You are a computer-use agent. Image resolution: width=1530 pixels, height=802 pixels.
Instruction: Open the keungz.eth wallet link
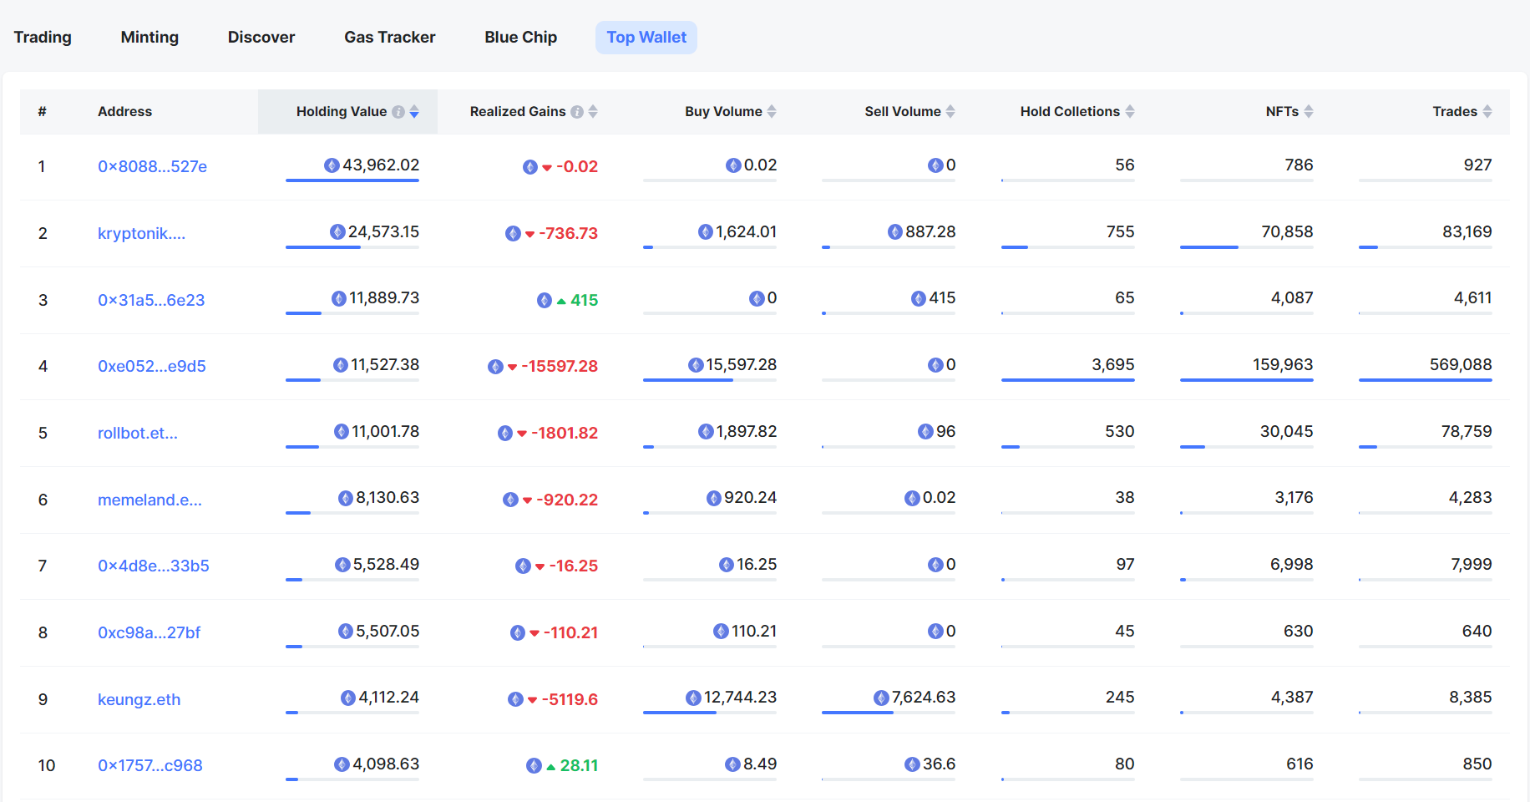(x=139, y=699)
